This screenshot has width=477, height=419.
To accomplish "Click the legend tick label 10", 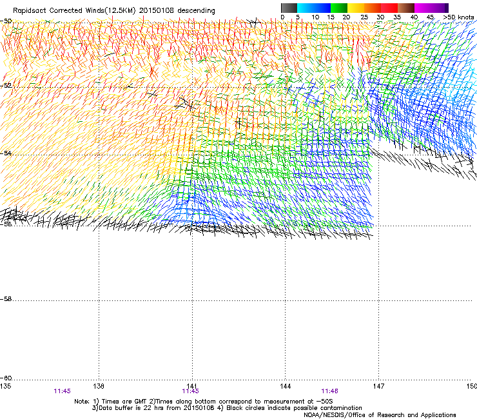I will (x=315, y=17).
